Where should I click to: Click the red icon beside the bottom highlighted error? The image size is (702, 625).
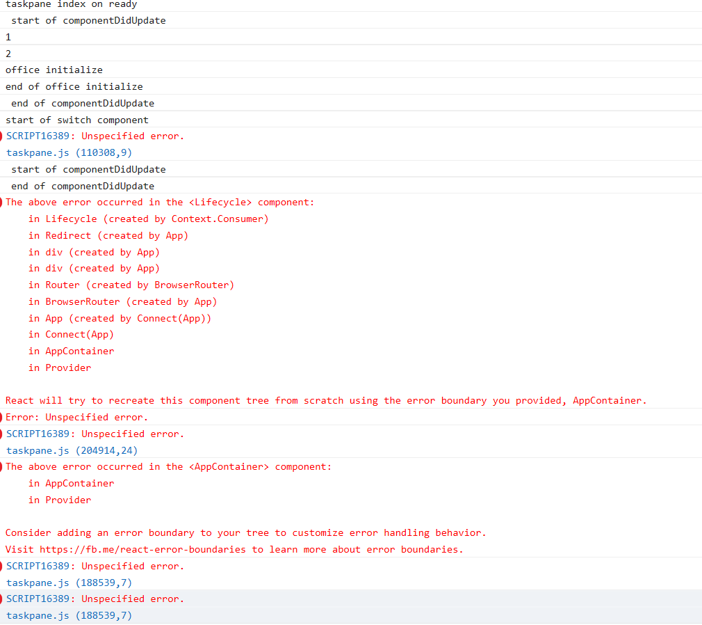[x=3, y=599]
